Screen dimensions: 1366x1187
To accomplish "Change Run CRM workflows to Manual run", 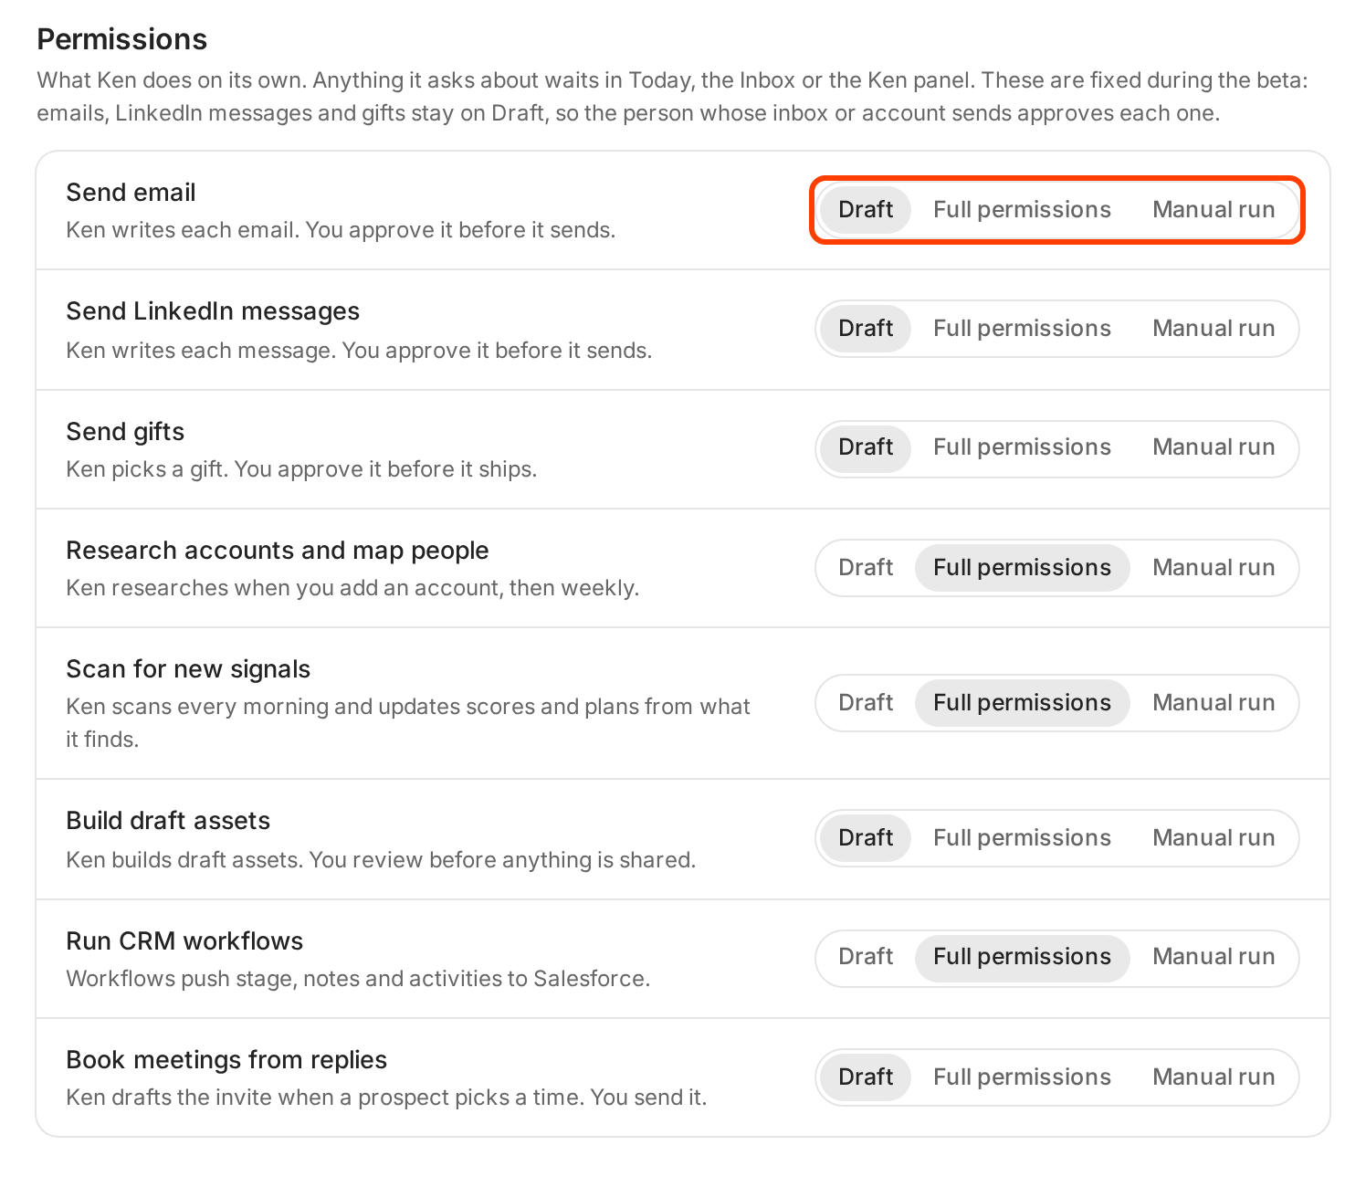I will tap(1214, 957).
